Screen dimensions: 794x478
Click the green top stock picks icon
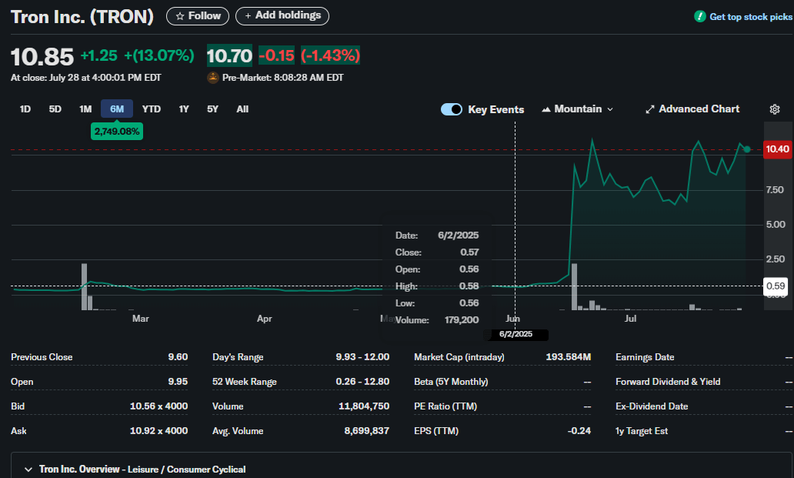click(700, 17)
